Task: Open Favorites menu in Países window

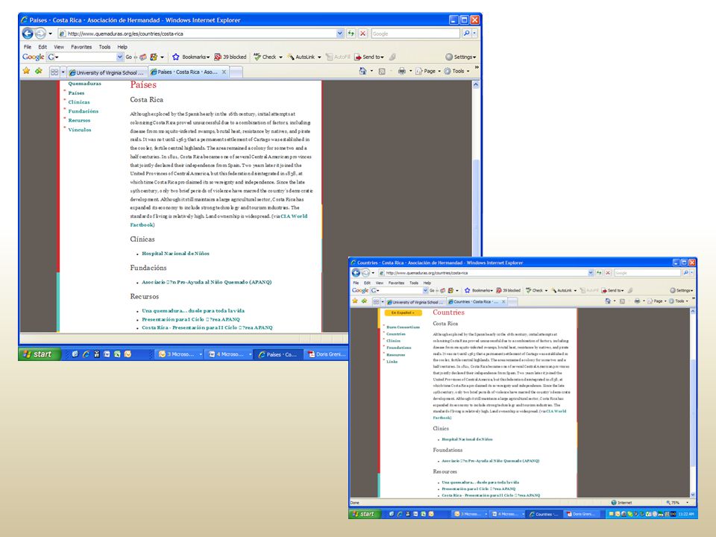Action: (x=81, y=46)
